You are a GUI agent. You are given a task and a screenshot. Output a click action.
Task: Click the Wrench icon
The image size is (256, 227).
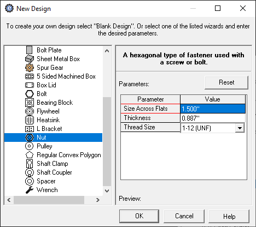[x=30, y=190]
